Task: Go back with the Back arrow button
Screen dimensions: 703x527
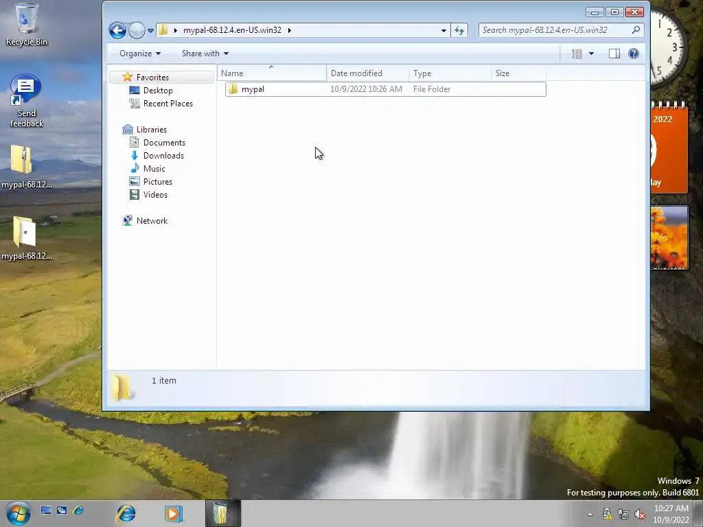Action: pos(117,30)
